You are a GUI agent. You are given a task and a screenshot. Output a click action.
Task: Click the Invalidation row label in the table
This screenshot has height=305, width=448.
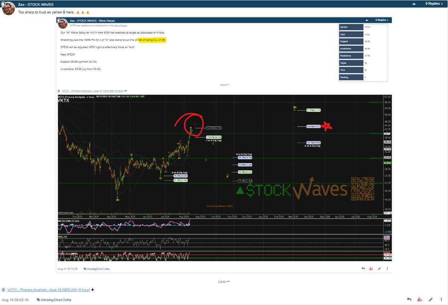point(350,49)
